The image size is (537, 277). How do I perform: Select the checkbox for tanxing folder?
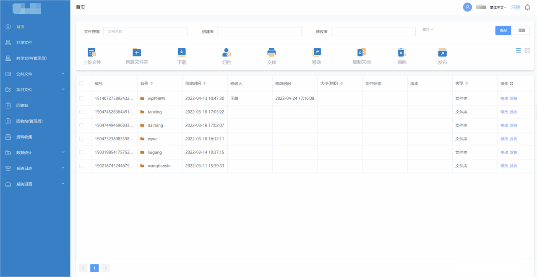tap(81, 112)
